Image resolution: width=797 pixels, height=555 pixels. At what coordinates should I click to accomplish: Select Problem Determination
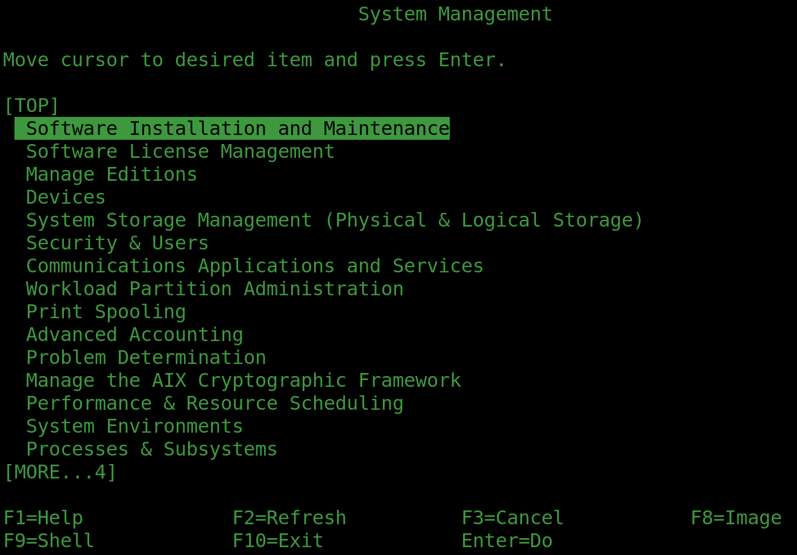point(145,357)
